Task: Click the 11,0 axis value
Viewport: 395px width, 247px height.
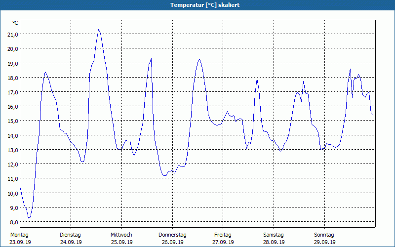Action: (13, 179)
